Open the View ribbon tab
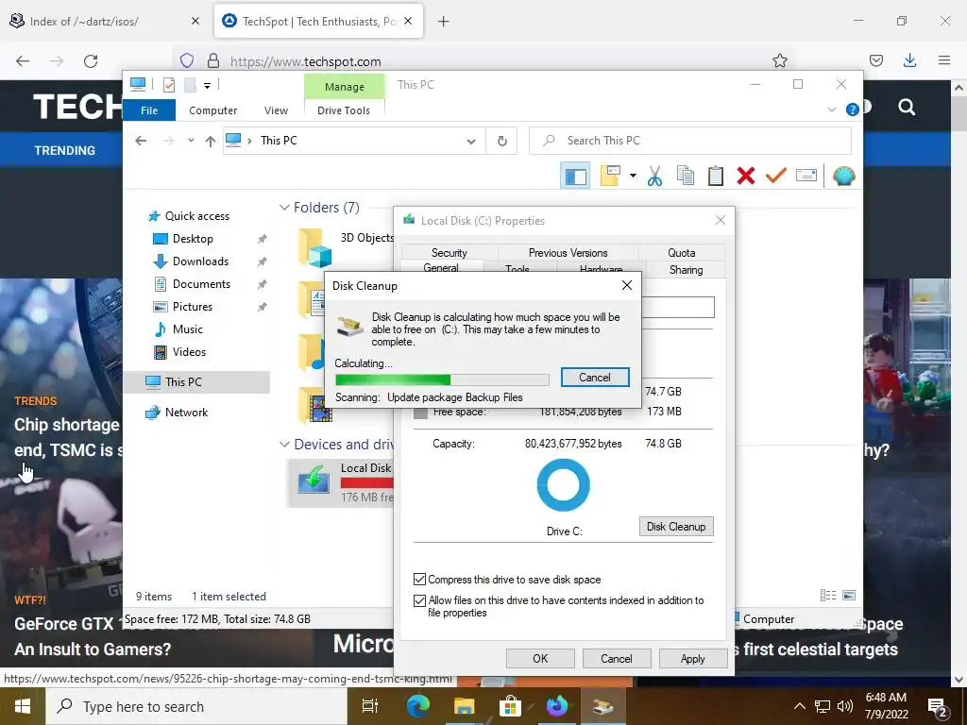The image size is (967, 725). point(276,110)
